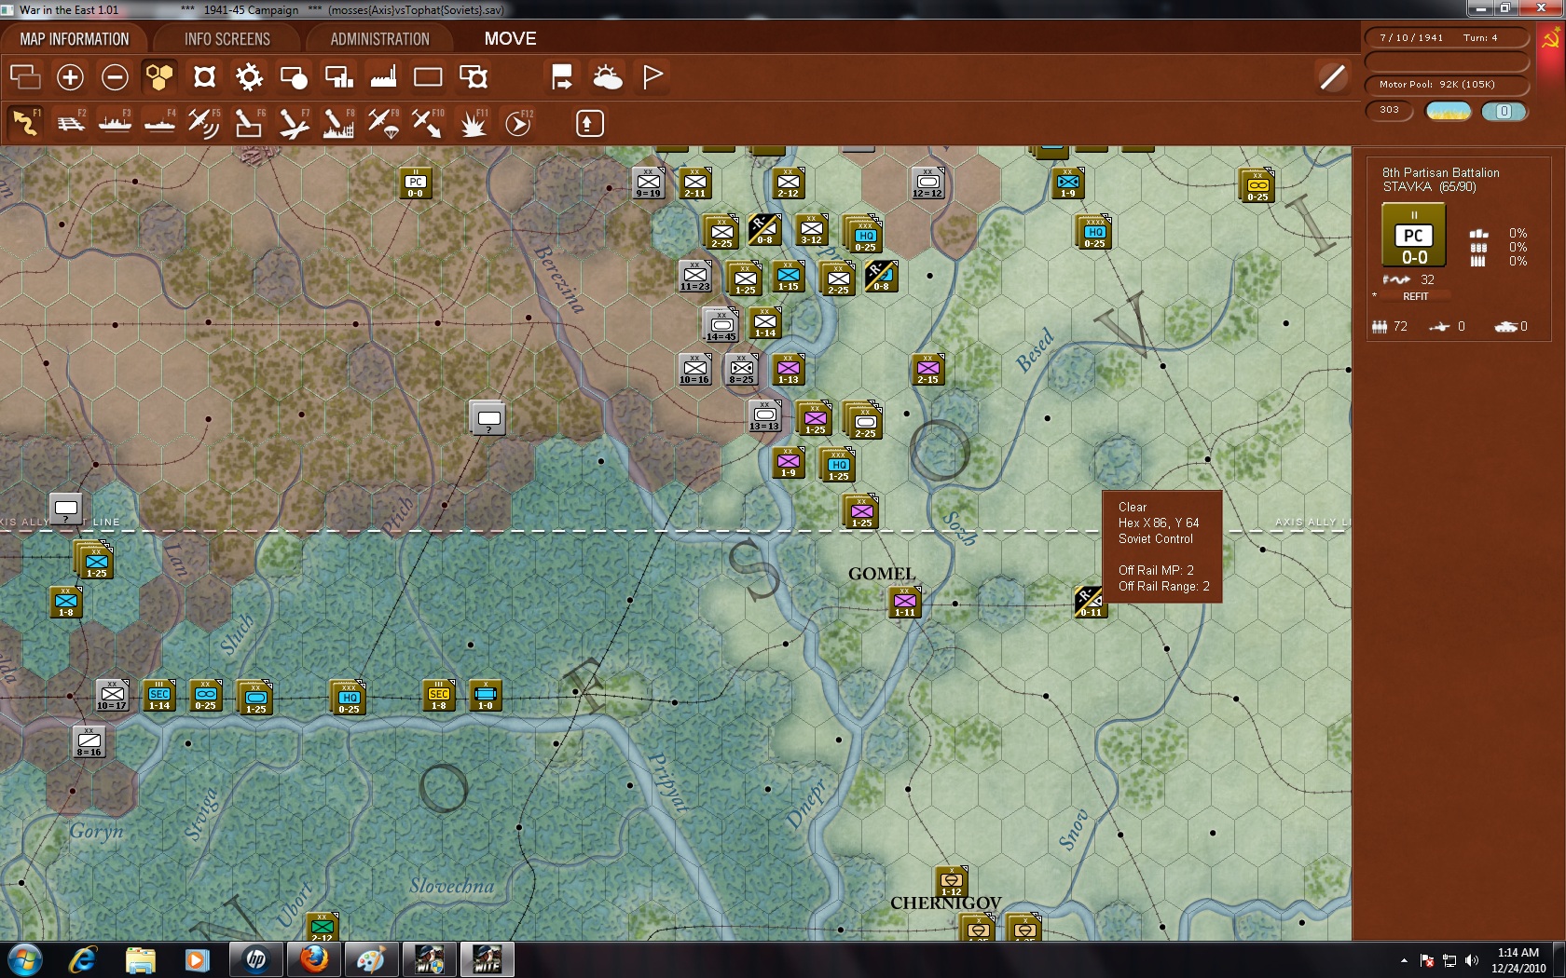This screenshot has width=1566, height=978.
Task: Select the PC 0-0 partisan counter on map
Action: tap(416, 183)
